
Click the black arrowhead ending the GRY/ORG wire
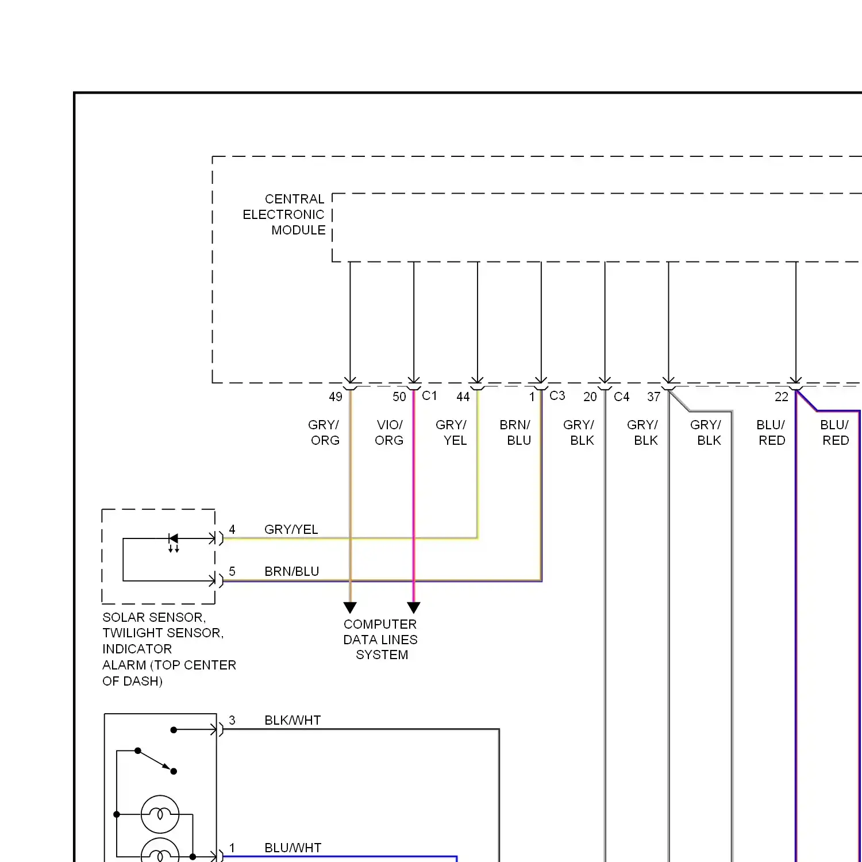(350, 607)
